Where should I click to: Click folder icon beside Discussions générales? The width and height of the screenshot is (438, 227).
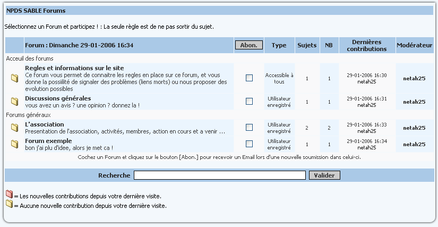coord(15,101)
